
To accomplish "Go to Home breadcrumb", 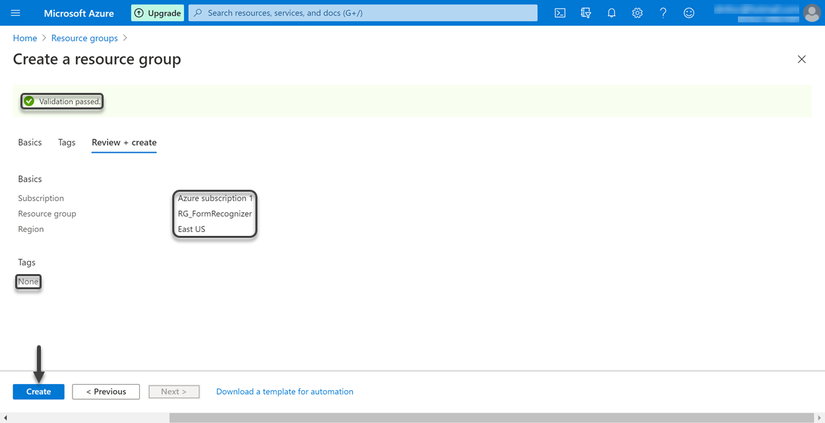I will point(25,38).
